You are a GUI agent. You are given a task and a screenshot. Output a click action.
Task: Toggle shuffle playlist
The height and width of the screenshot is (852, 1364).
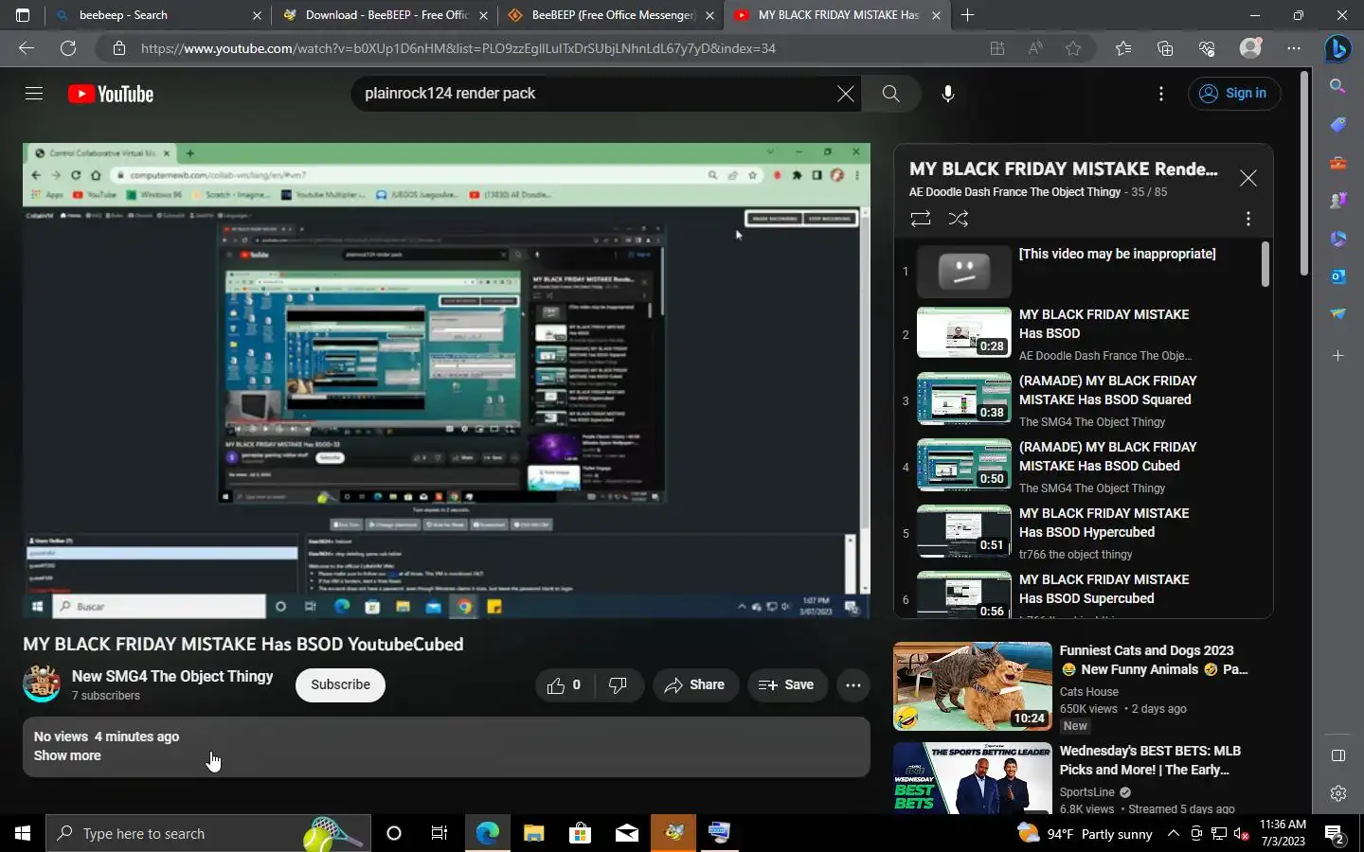pyautogui.click(x=958, y=219)
